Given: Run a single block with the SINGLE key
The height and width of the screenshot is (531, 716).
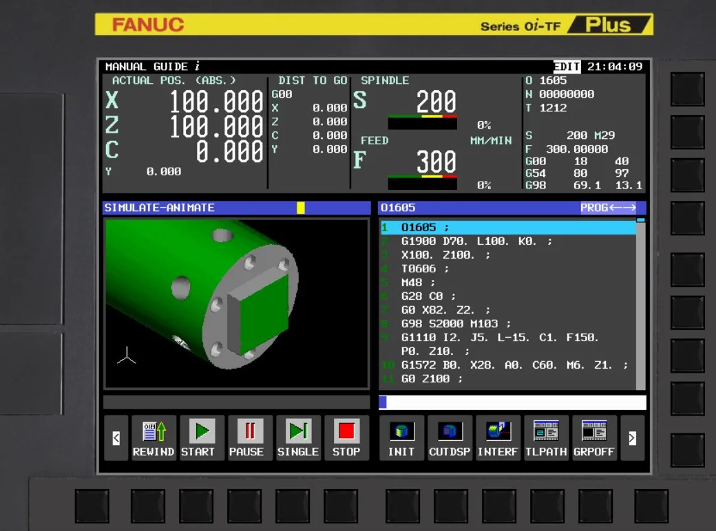Looking at the screenshot, I should point(298,437).
